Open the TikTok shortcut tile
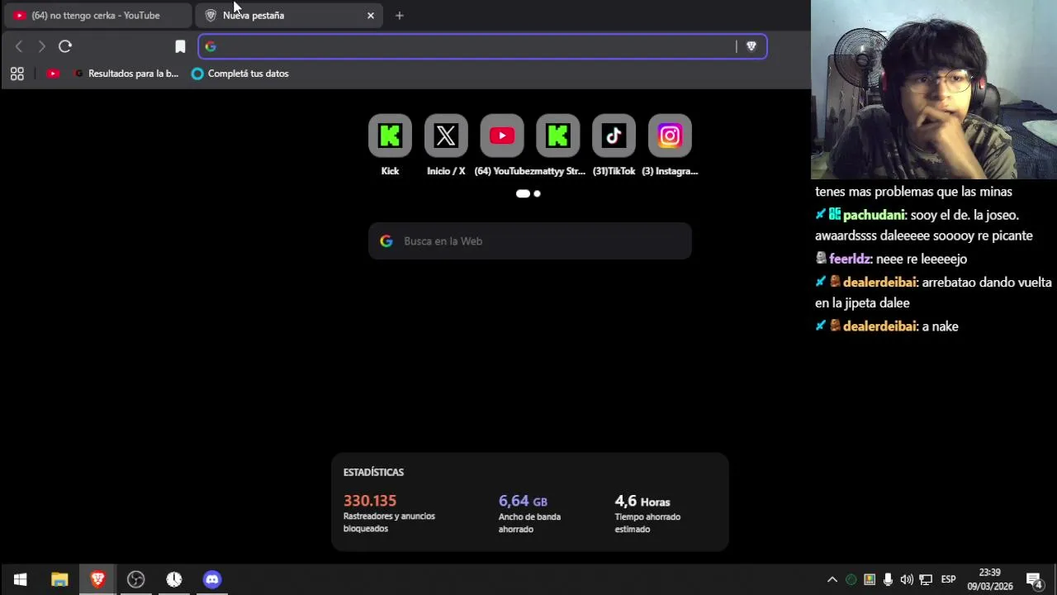This screenshot has width=1057, height=595. point(614,136)
